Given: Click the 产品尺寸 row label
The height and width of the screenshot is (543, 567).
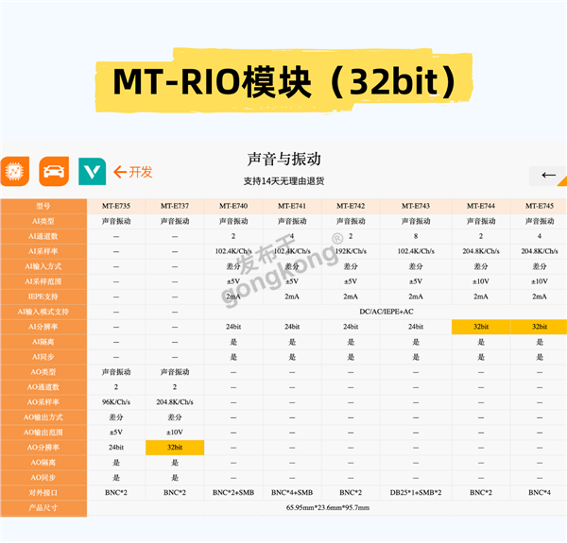Looking at the screenshot, I should pyautogui.click(x=43, y=508).
